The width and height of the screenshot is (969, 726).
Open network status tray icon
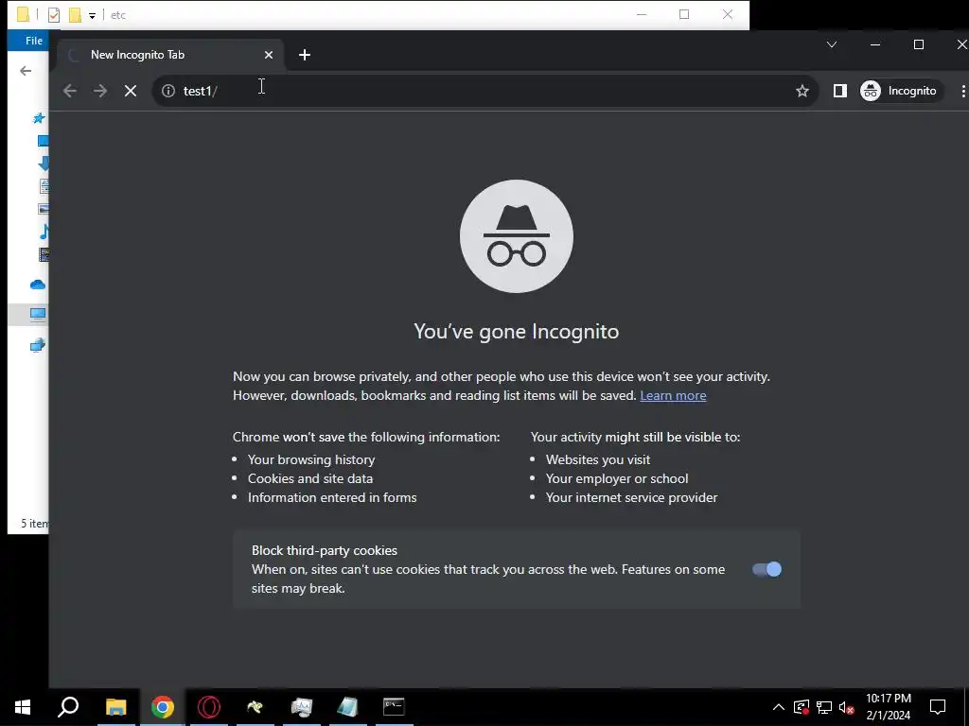[x=824, y=707]
